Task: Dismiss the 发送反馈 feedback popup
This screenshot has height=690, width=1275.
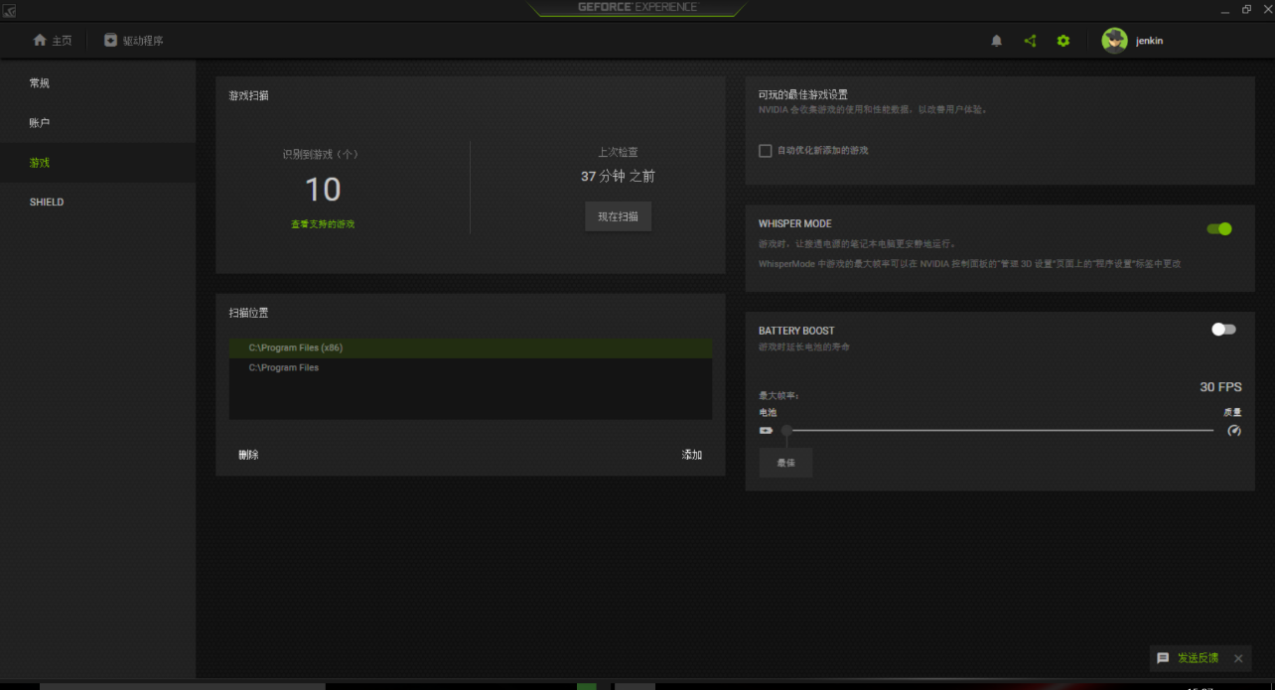Action: [1238, 658]
